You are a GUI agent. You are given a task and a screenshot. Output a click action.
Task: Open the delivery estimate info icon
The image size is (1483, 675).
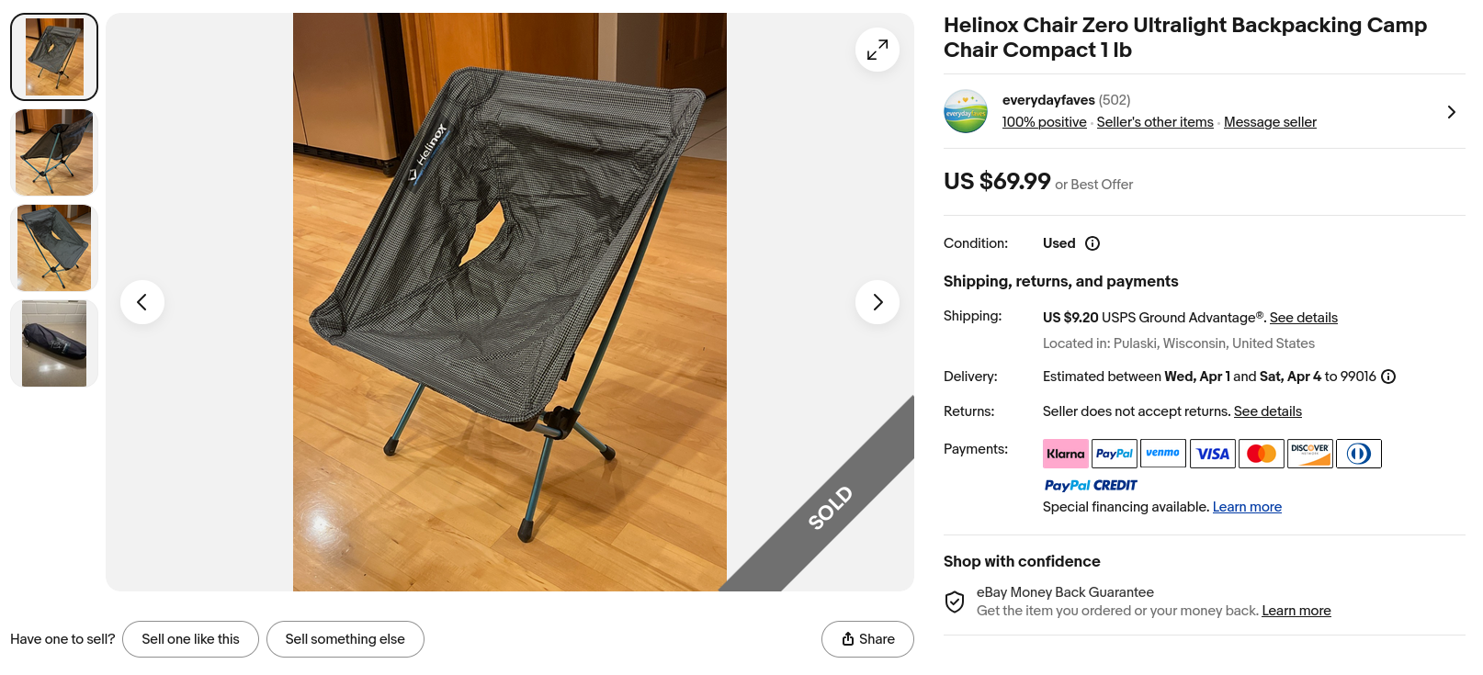click(x=1388, y=377)
